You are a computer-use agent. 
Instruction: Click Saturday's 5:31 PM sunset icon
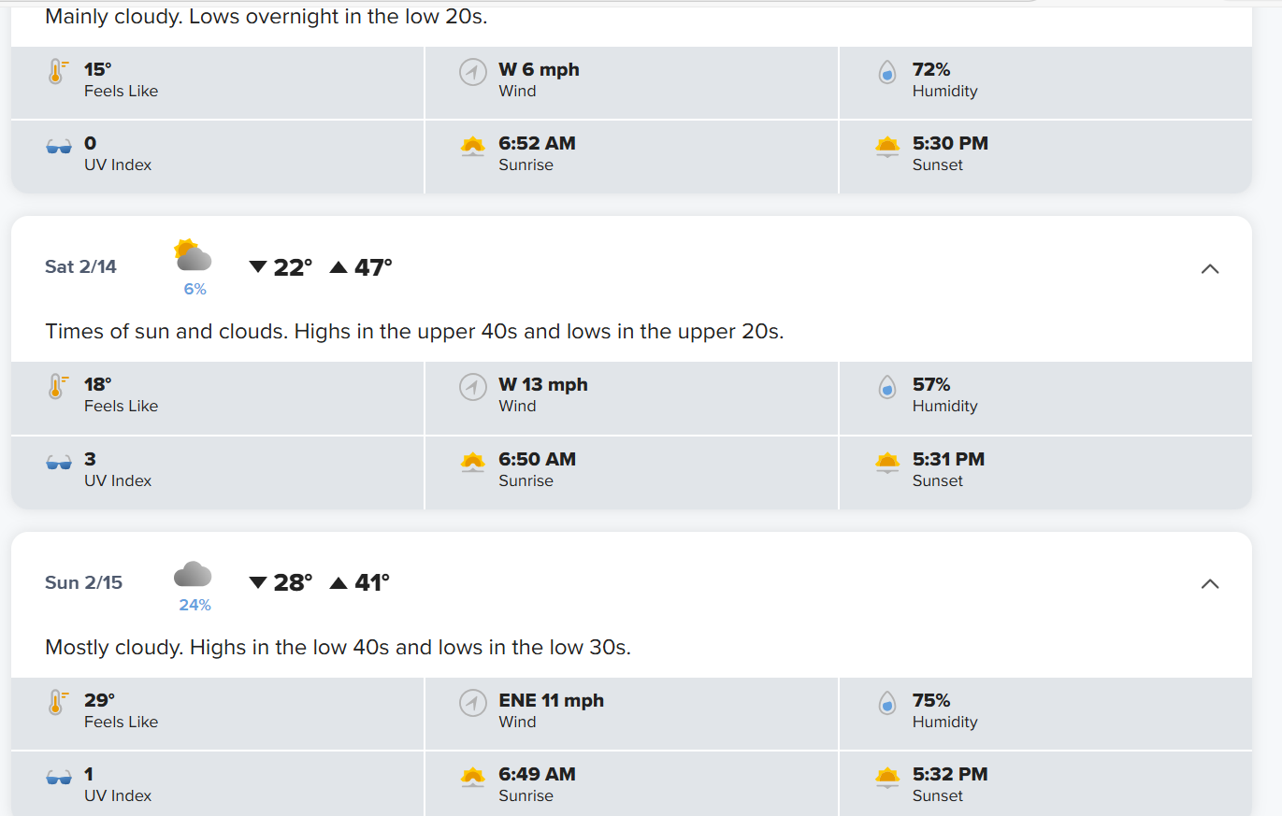coord(887,461)
